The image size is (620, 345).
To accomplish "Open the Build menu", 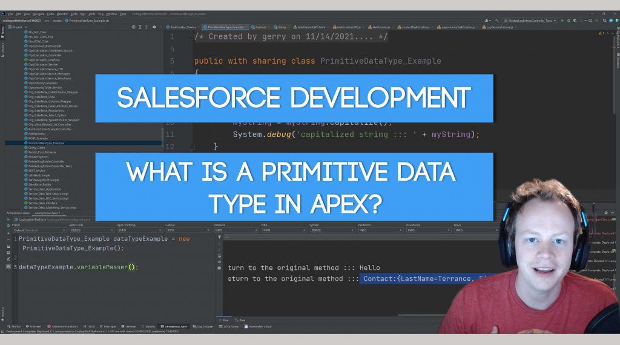I will 74,14.
